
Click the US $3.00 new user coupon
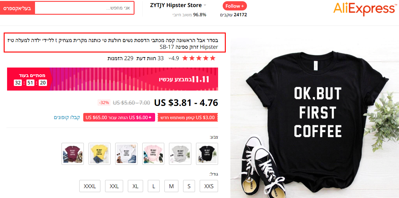pyautogui.click(x=188, y=117)
